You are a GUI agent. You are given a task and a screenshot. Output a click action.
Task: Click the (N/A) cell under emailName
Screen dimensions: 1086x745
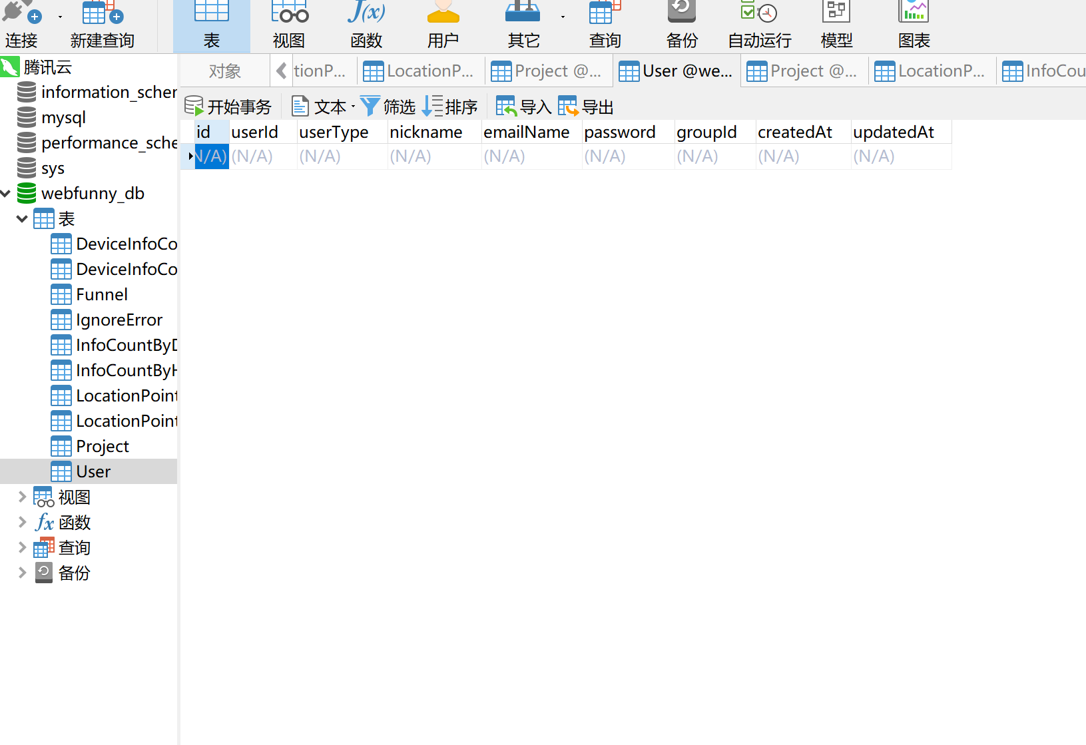tap(531, 156)
